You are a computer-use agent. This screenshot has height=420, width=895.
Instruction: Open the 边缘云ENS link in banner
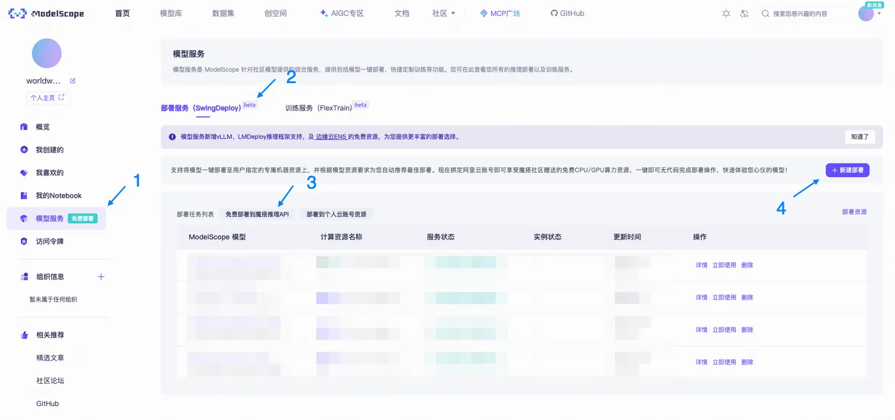point(331,137)
